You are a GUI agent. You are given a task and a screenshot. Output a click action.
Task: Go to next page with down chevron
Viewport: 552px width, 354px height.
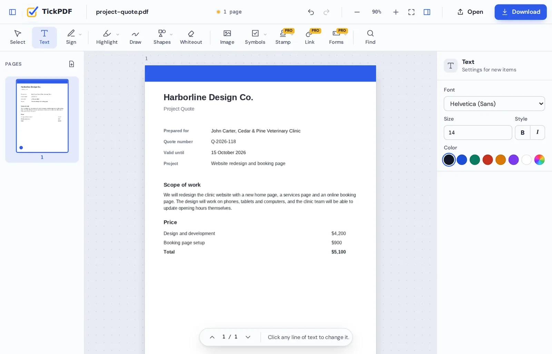(x=248, y=337)
